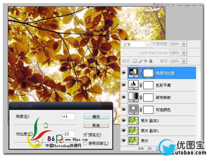Click the Brightness/Contrast adjustment layer icon

[x=133, y=73]
